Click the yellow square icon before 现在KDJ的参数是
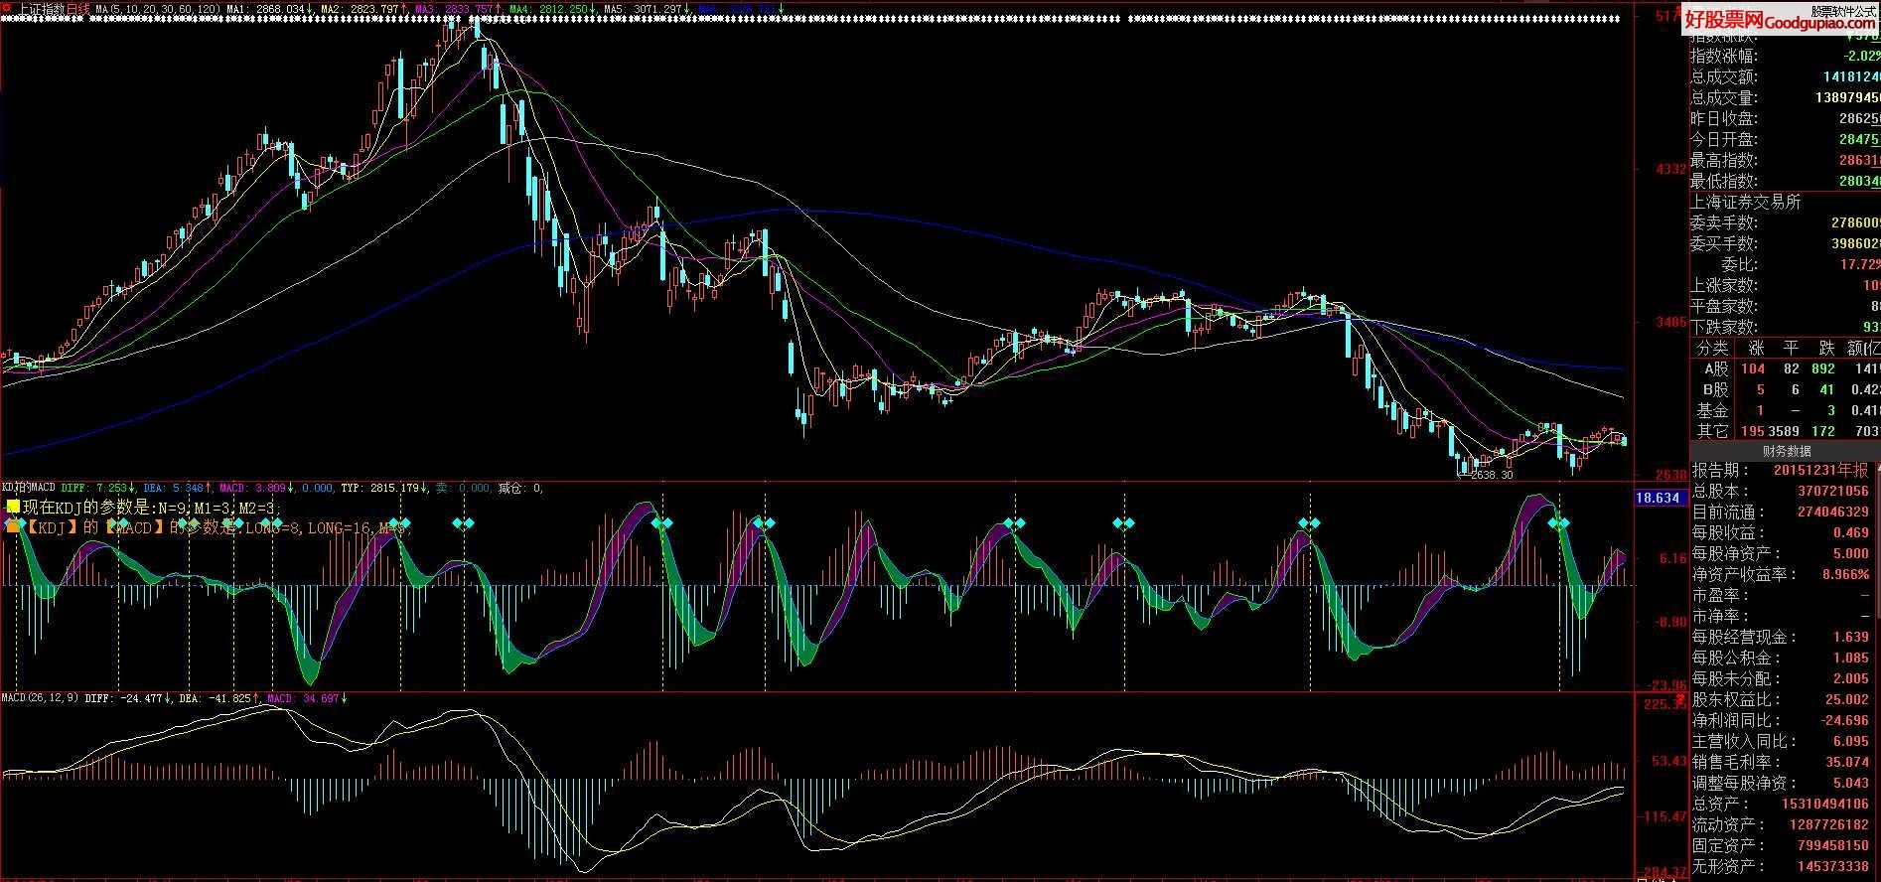Image resolution: width=1881 pixels, height=882 pixels. (x=13, y=508)
